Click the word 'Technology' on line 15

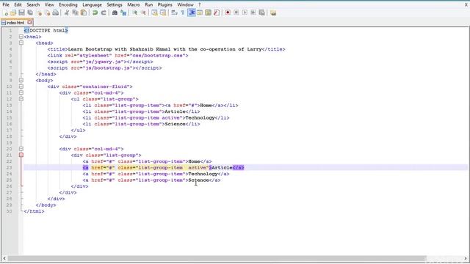[200, 117]
